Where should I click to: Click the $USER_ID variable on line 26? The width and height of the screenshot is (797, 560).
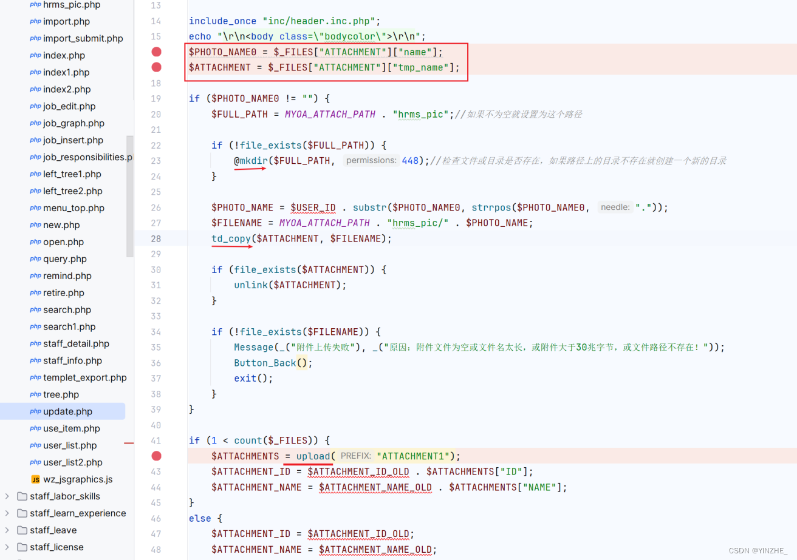313,207
